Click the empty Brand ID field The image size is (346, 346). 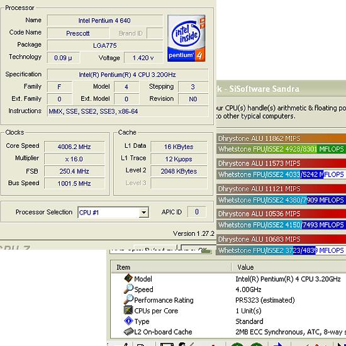(x=155, y=33)
